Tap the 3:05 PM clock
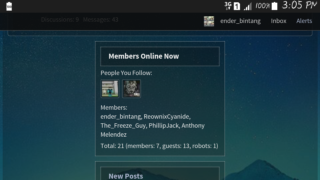320x180 pixels. (x=299, y=5)
